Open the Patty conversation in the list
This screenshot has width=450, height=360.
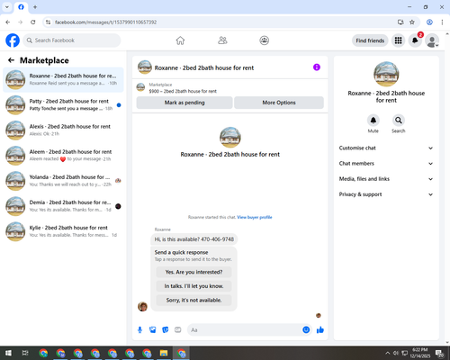pyautogui.click(x=63, y=105)
